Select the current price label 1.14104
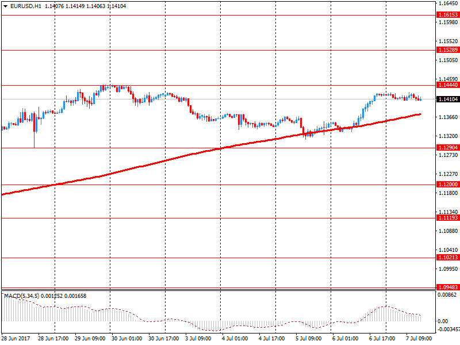The width and height of the screenshot is (460, 345). tap(448, 99)
